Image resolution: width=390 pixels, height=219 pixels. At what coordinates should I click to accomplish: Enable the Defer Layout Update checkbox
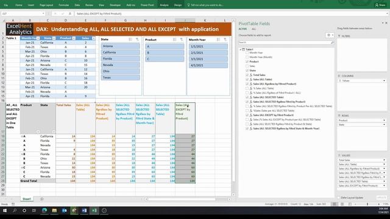(x=339, y=198)
